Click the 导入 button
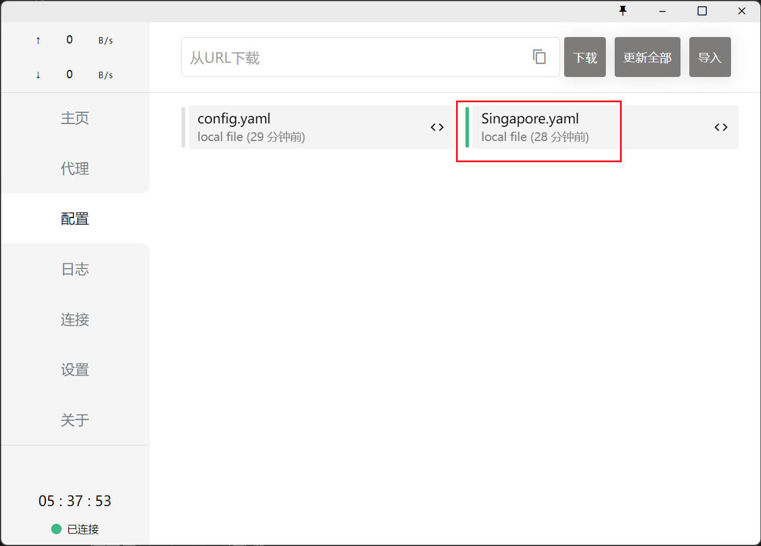The width and height of the screenshot is (761, 546). pyautogui.click(x=709, y=58)
